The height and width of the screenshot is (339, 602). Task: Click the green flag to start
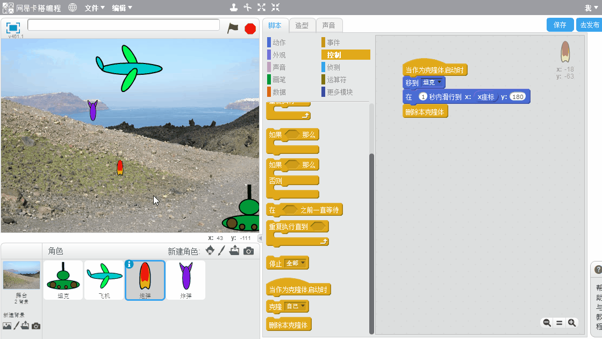(233, 28)
